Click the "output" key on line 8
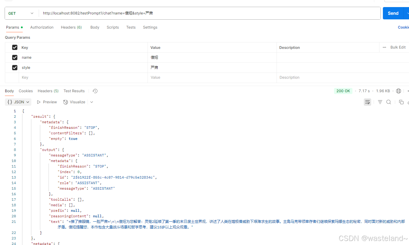Image resolution: width=409 pixels, height=245 pixels. [x=49, y=150]
